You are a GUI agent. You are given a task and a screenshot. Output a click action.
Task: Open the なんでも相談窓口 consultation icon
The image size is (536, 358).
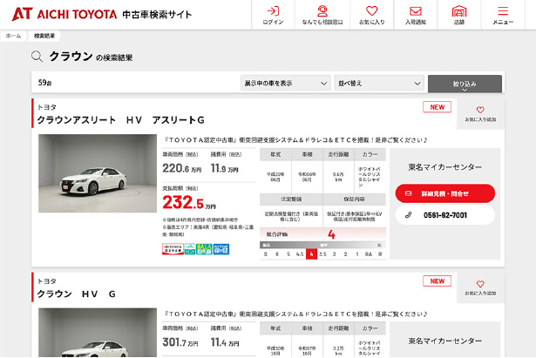[322, 15]
